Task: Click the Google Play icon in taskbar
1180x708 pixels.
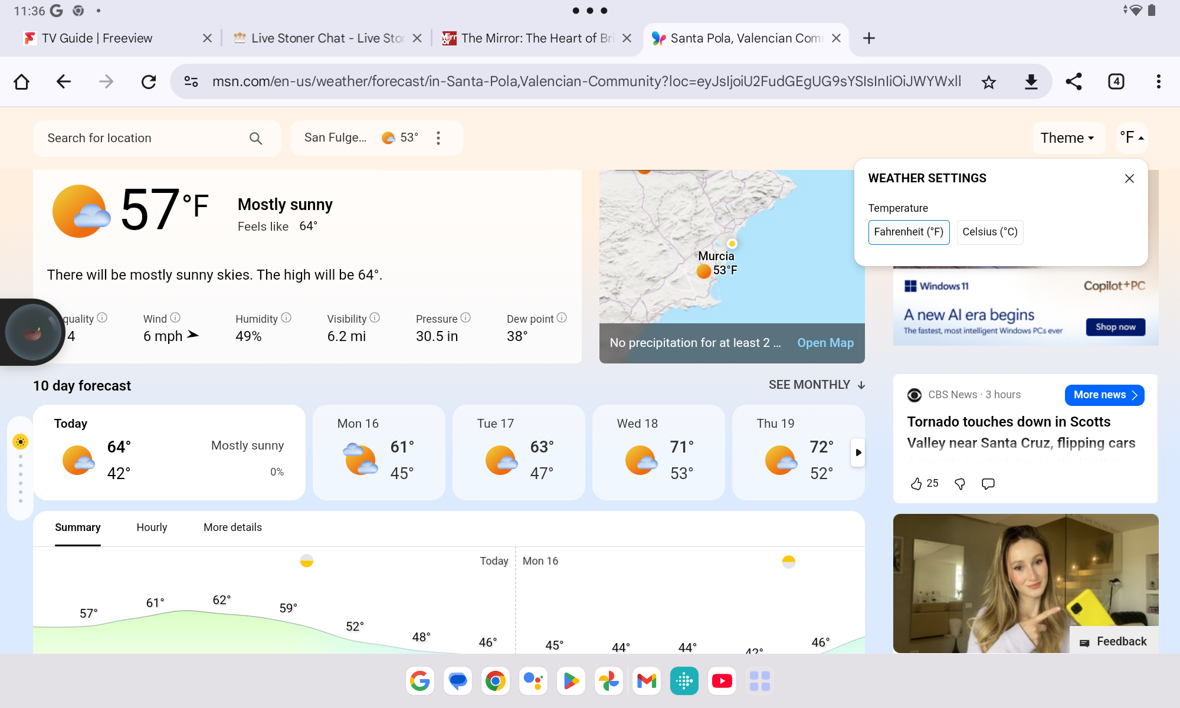Action: point(572,680)
